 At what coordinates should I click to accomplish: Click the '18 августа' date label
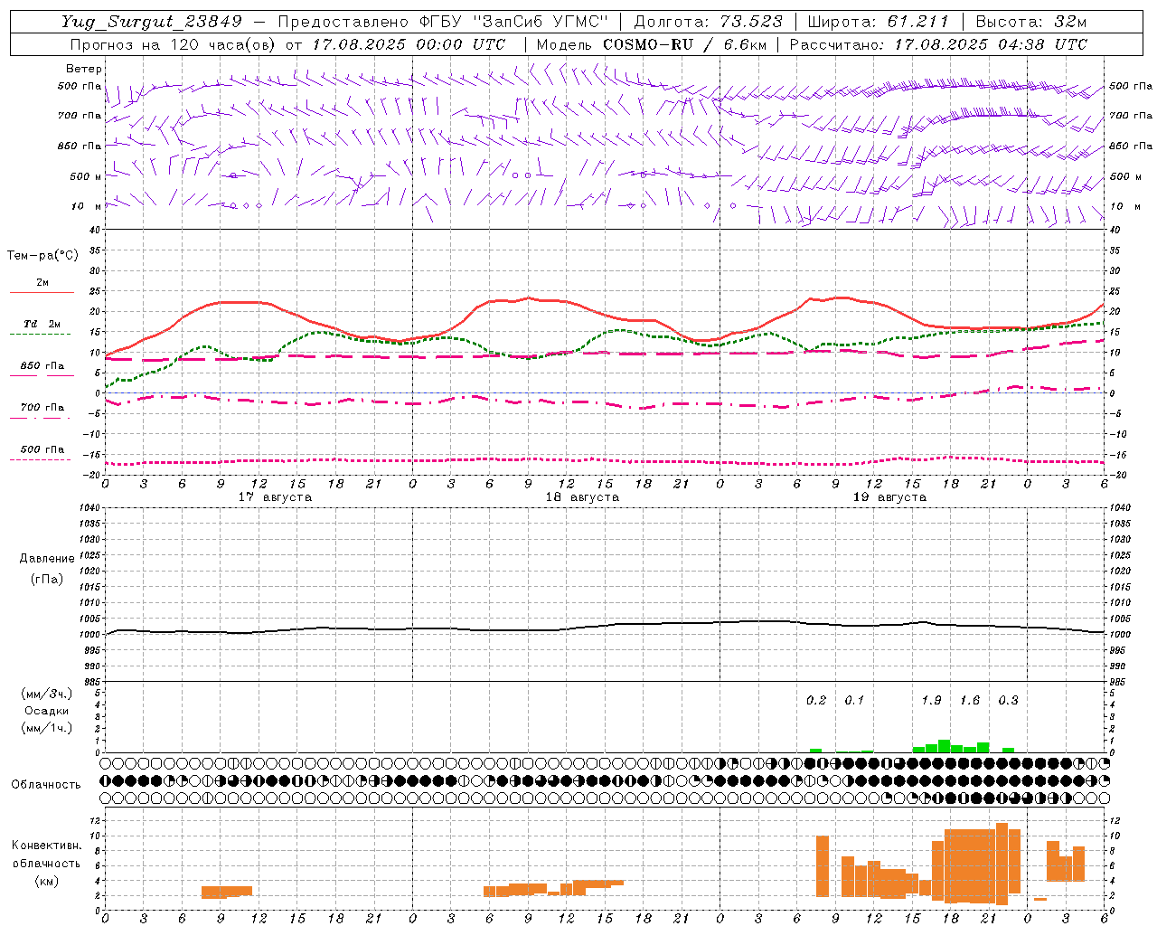coord(582,497)
